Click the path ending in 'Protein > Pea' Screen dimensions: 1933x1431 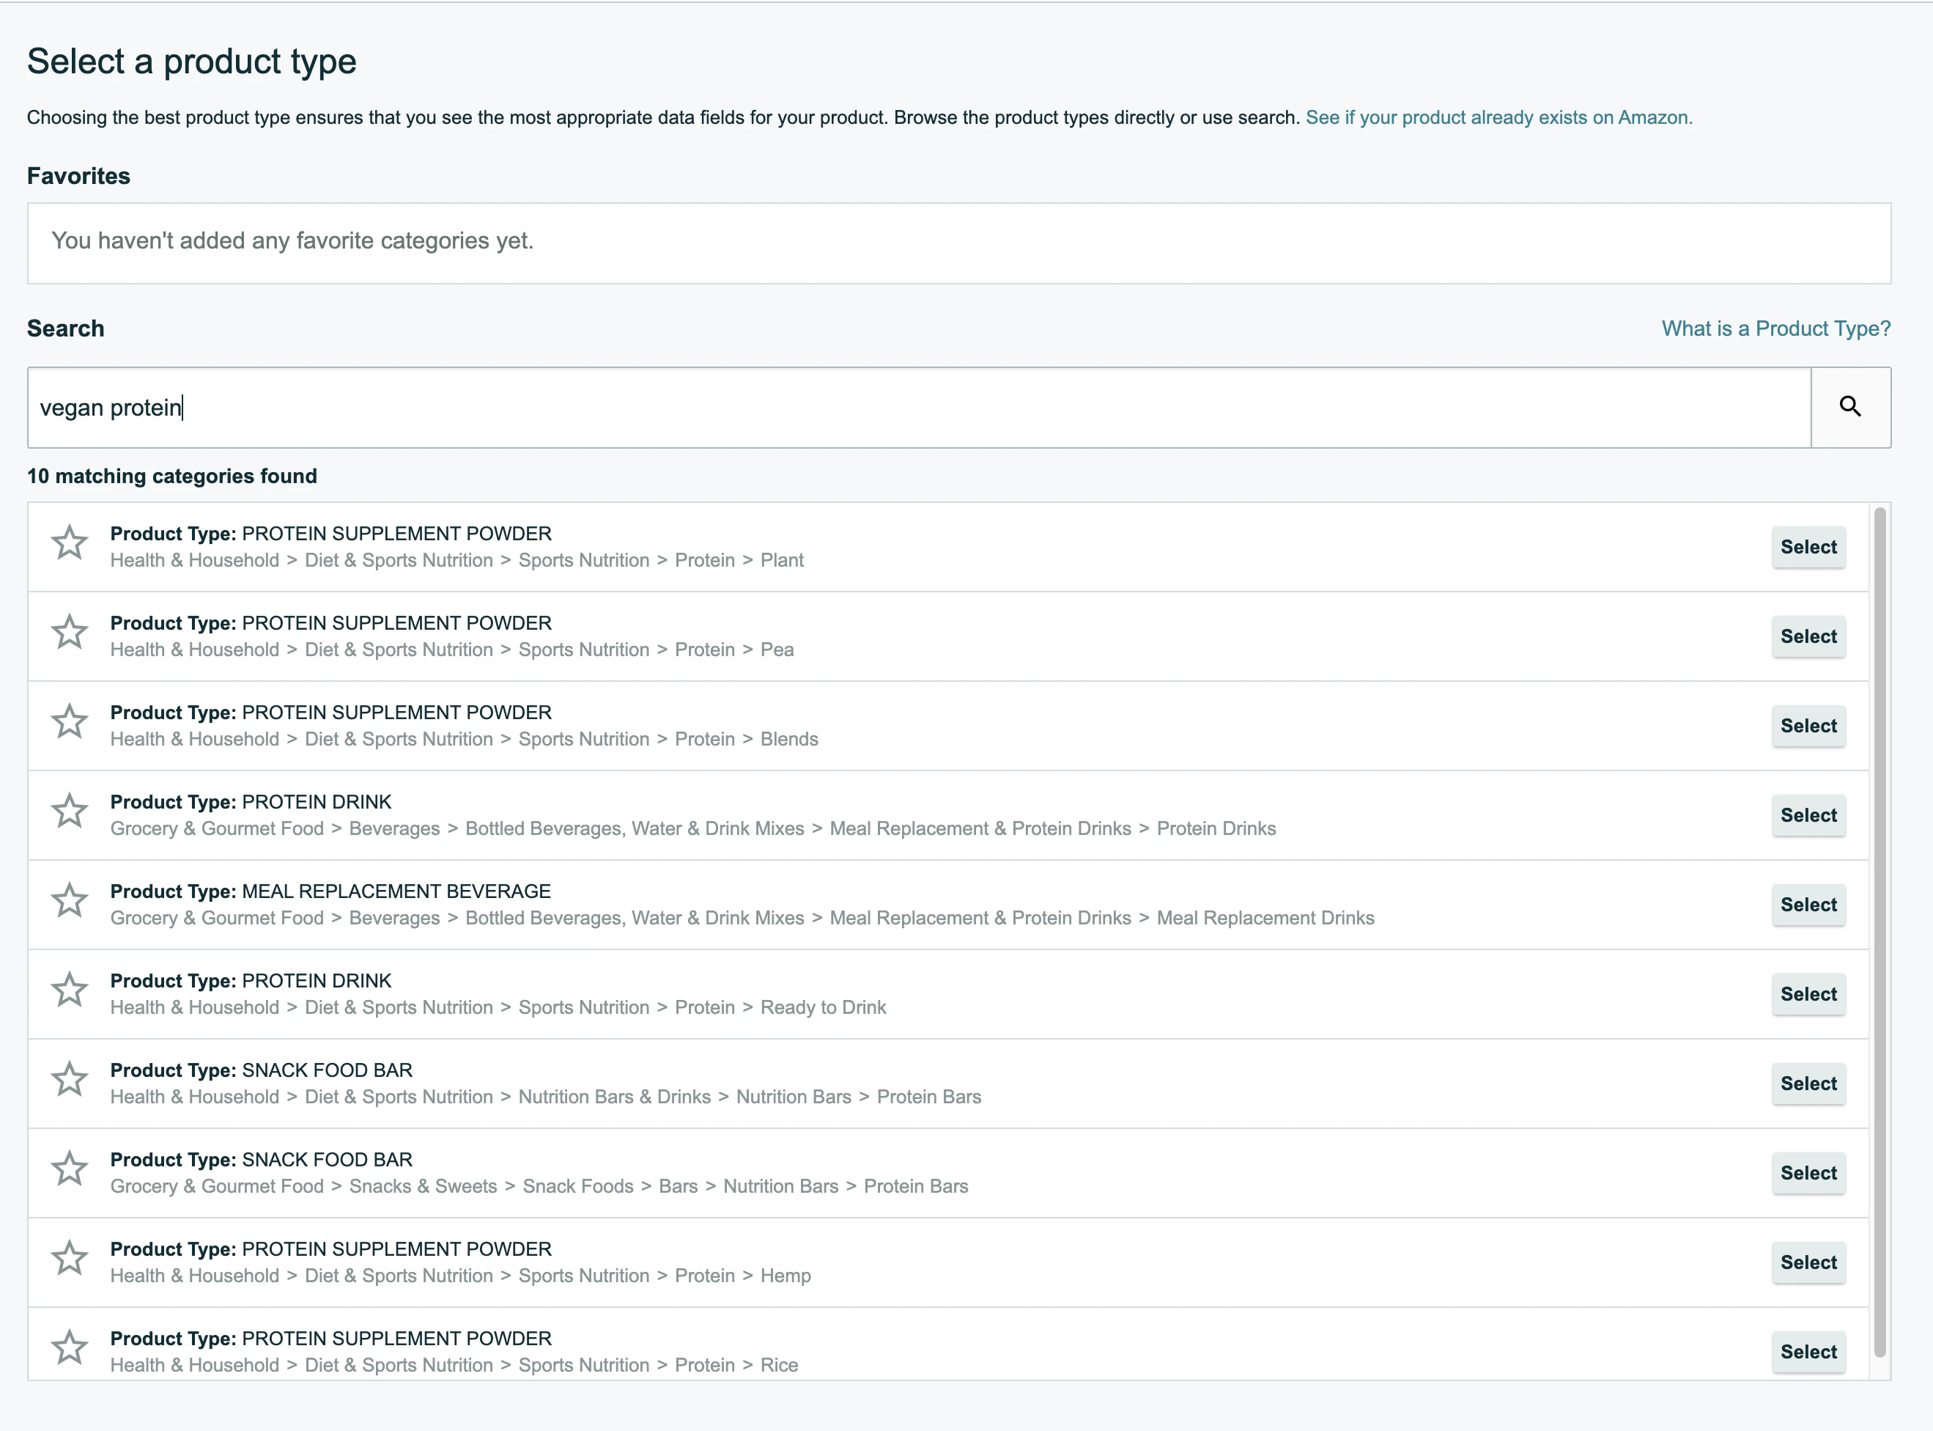[x=452, y=650]
